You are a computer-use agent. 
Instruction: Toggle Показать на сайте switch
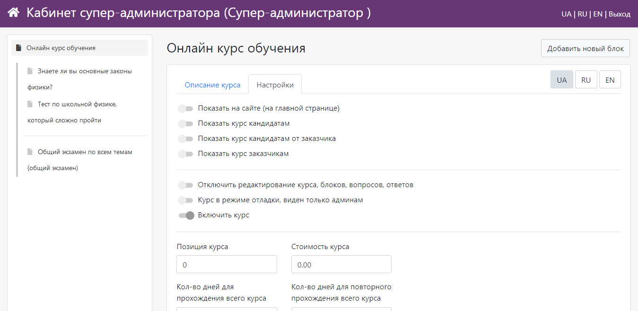185,109
